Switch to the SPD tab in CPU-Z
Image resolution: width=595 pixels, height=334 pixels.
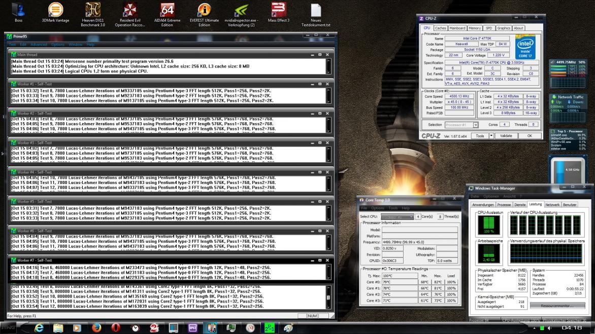[489, 28]
